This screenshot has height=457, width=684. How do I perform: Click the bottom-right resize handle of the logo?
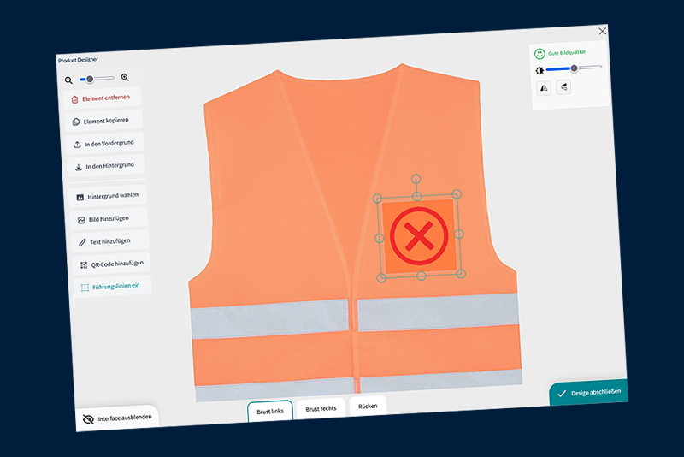coord(462,274)
